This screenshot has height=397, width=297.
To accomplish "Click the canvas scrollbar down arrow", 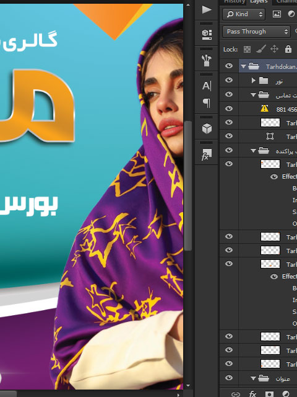I will point(188,386).
